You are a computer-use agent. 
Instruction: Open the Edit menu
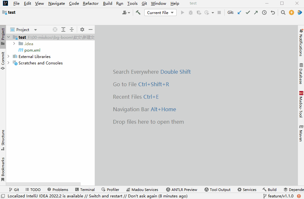(28, 4)
